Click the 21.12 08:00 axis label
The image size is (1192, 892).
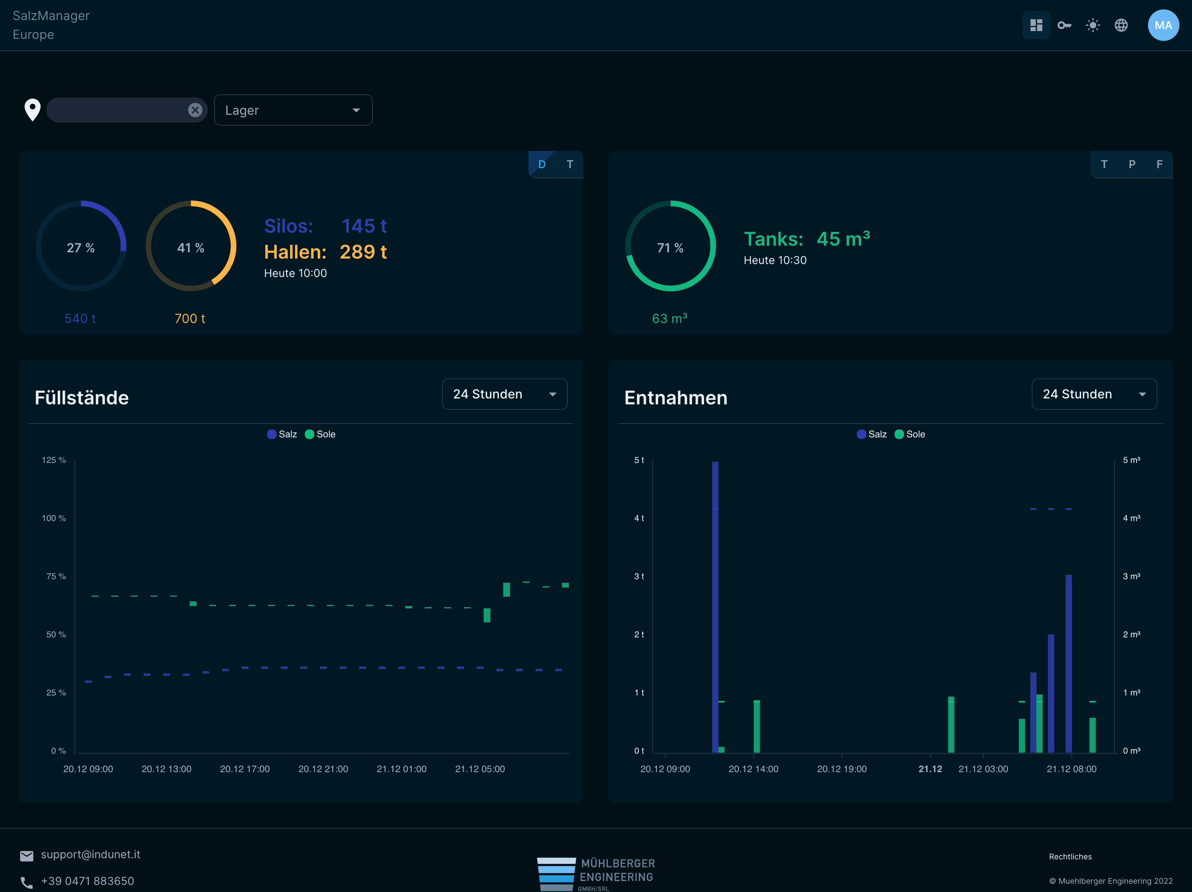[1071, 769]
